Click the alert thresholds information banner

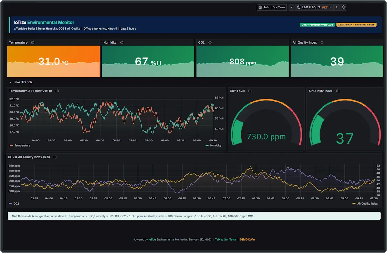pyautogui.click(x=194, y=216)
